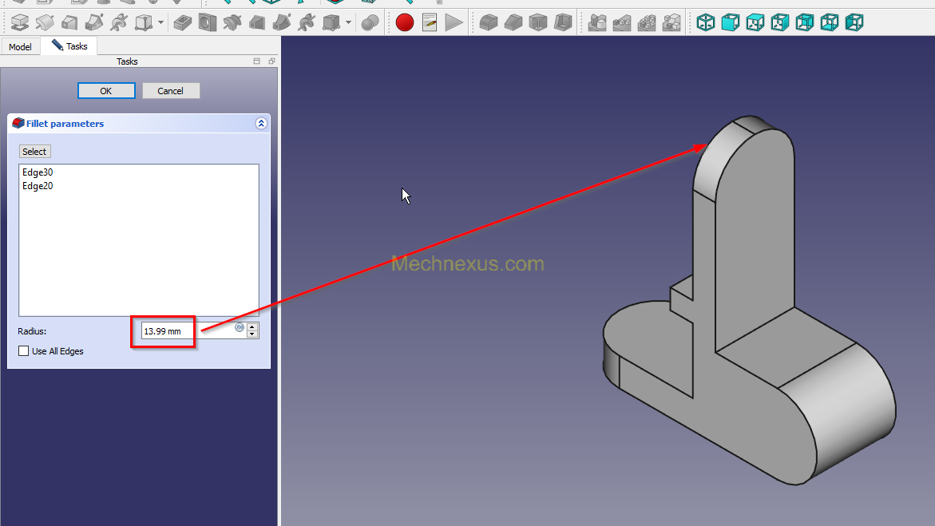Click the Select button above edge list
The width and height of the screenshot is (935, 526).
34,152
